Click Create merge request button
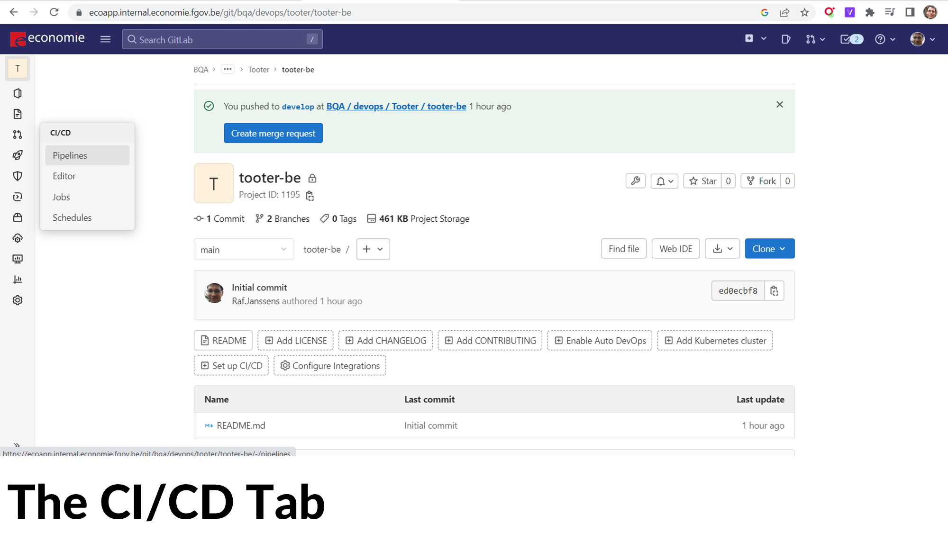Screen dimensions: 948x533 273,134
